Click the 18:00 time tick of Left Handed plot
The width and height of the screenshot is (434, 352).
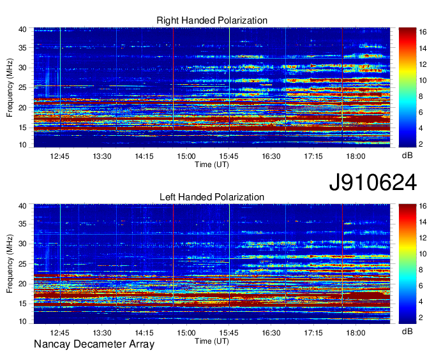point(355,333)
